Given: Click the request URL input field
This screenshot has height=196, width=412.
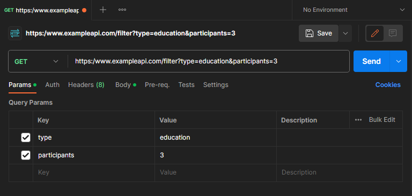Looking at the screenshot, I should click(x=209, y=61).
